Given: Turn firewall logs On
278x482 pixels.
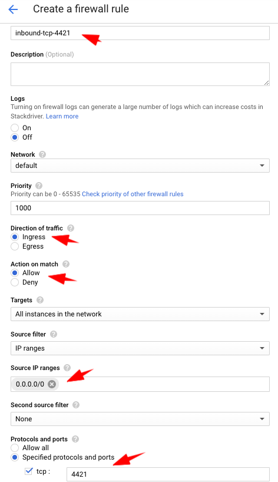Looking at the screenshot, I should point(15,128).
